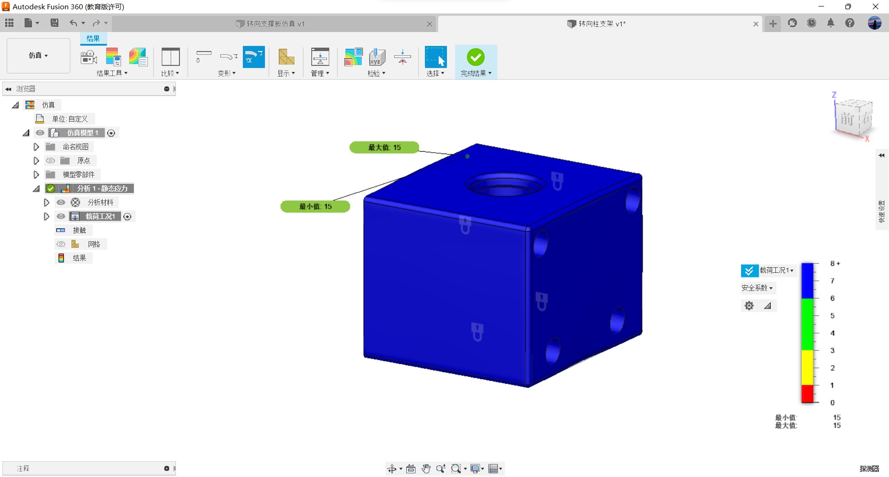Activate the window Select tool
This screenshot has height=477, width=889.
(x=435, y=57)
